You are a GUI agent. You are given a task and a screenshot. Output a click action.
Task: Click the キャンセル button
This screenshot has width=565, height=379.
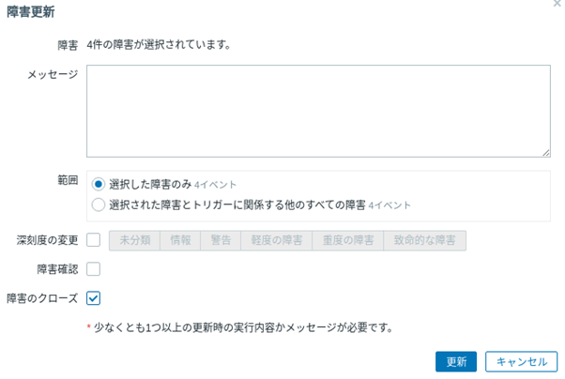pyautogui.click(x=521, y=361)
